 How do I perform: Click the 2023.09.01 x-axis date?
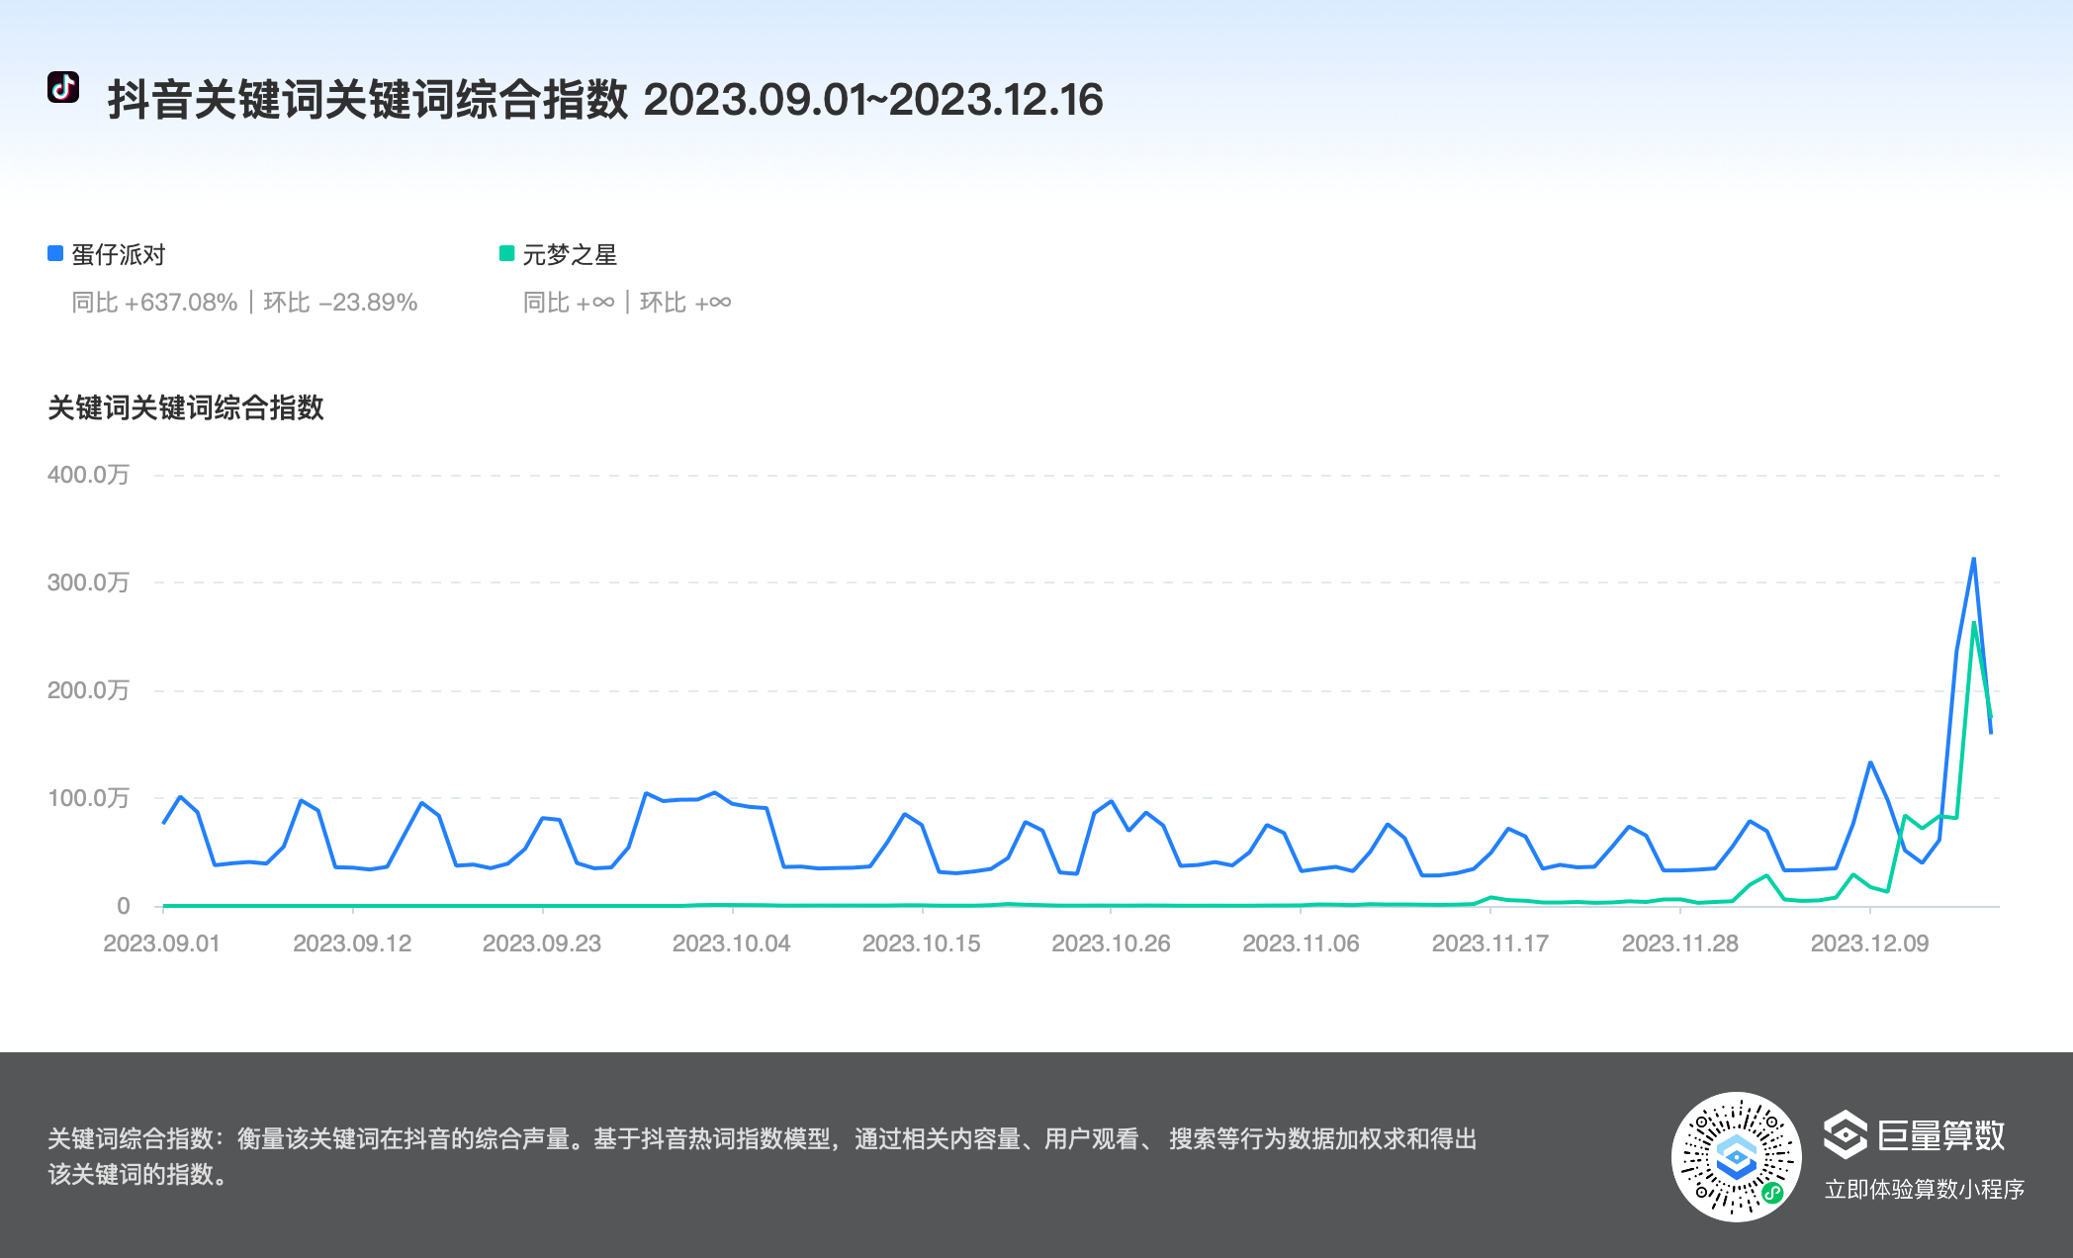coord(162,943)
